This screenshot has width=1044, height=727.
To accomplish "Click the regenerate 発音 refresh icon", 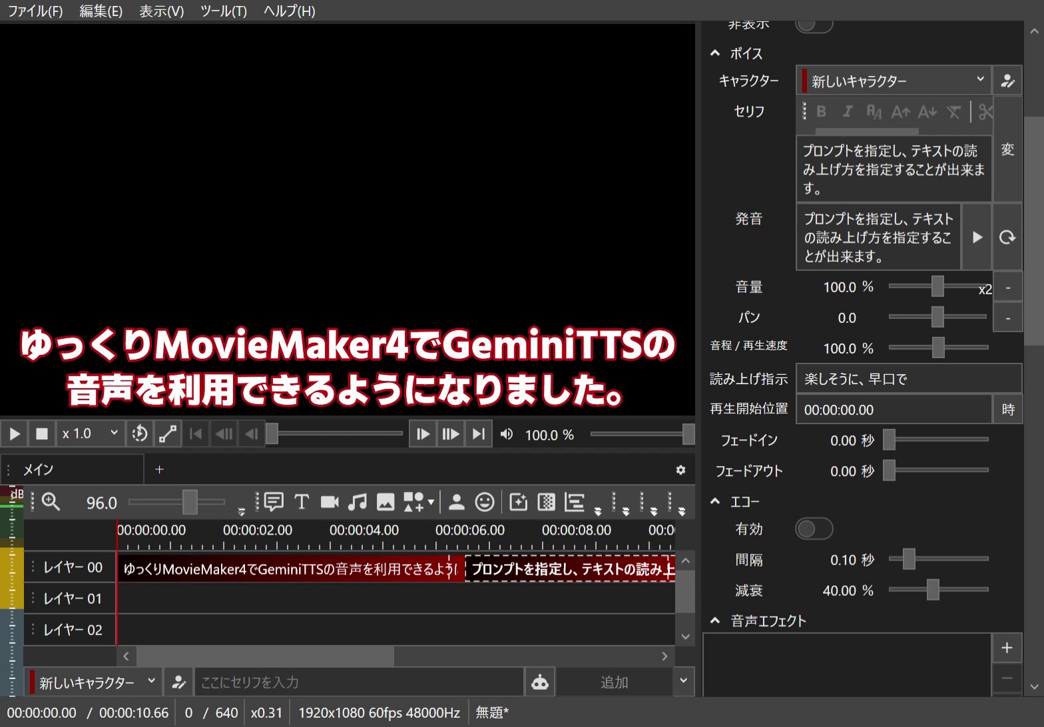I will [x=1007, y=237].
